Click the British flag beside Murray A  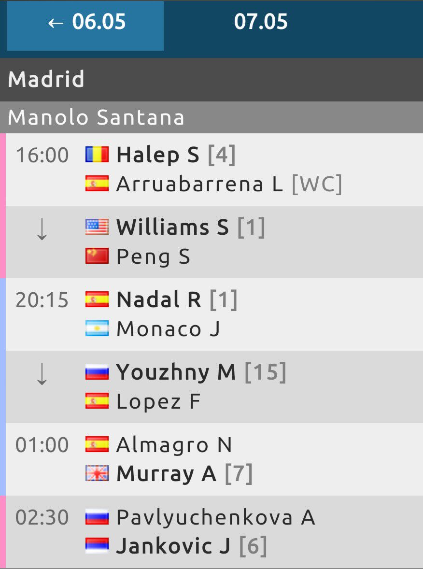coord(97,474)
